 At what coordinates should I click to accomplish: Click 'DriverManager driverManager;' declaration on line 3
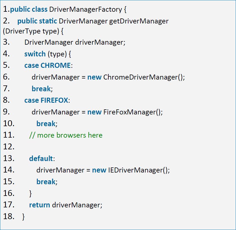75,42
